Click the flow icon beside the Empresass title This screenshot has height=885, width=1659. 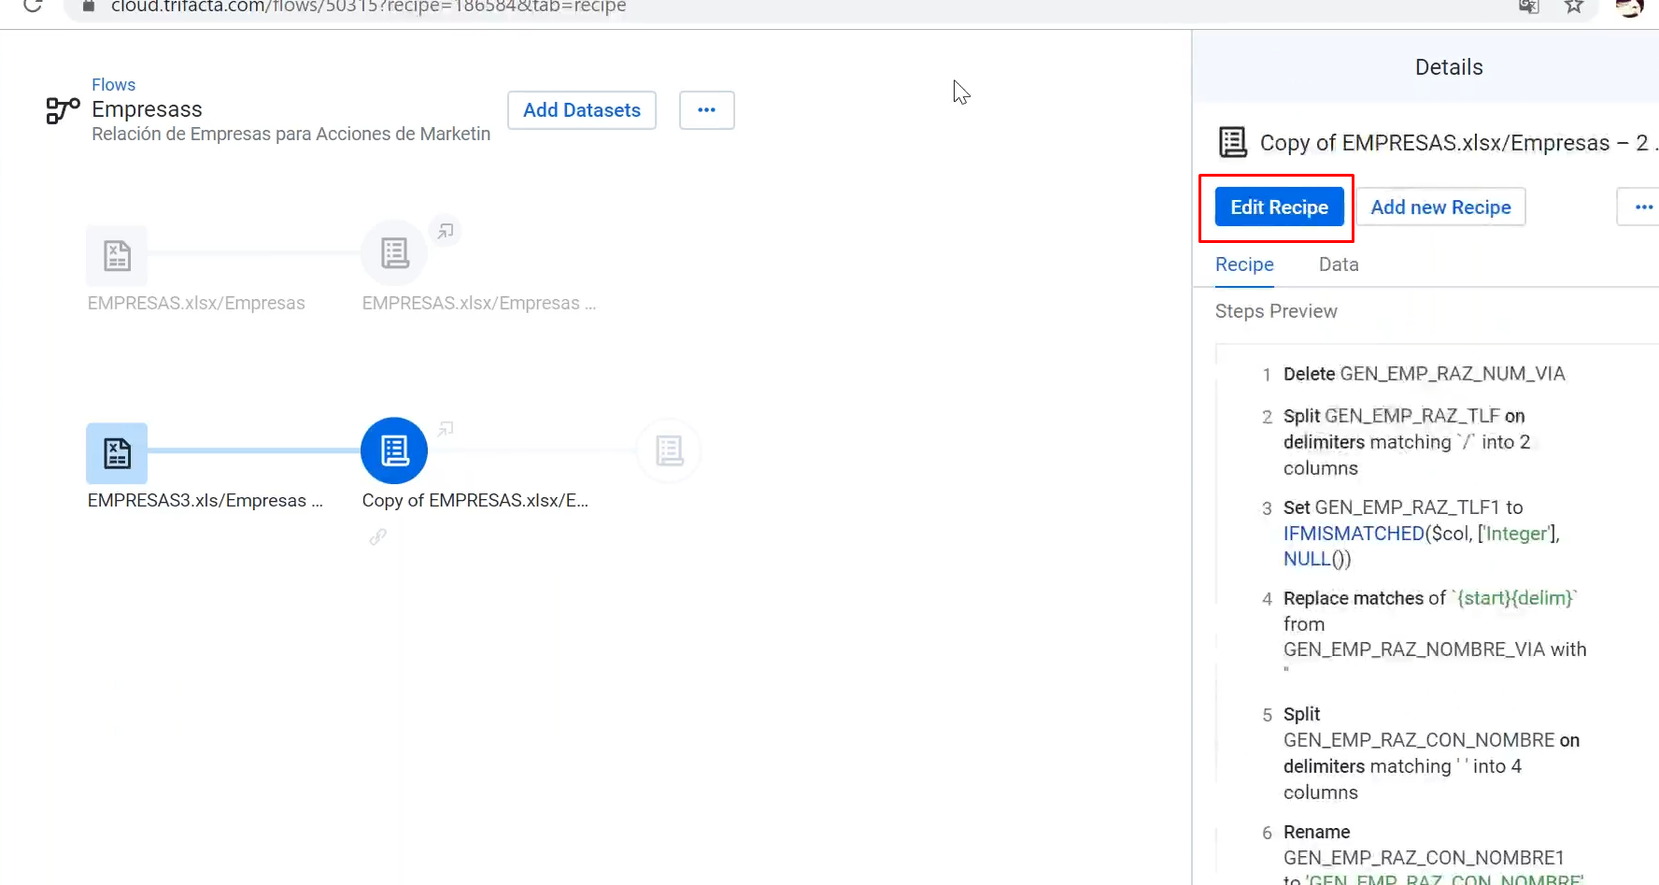(x=61, y=111)
